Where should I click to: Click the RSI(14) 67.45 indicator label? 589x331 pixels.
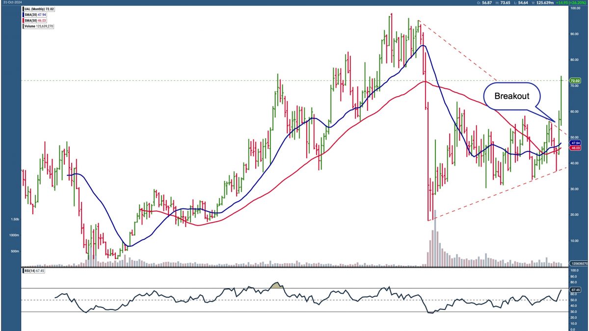tap(34, 271)
